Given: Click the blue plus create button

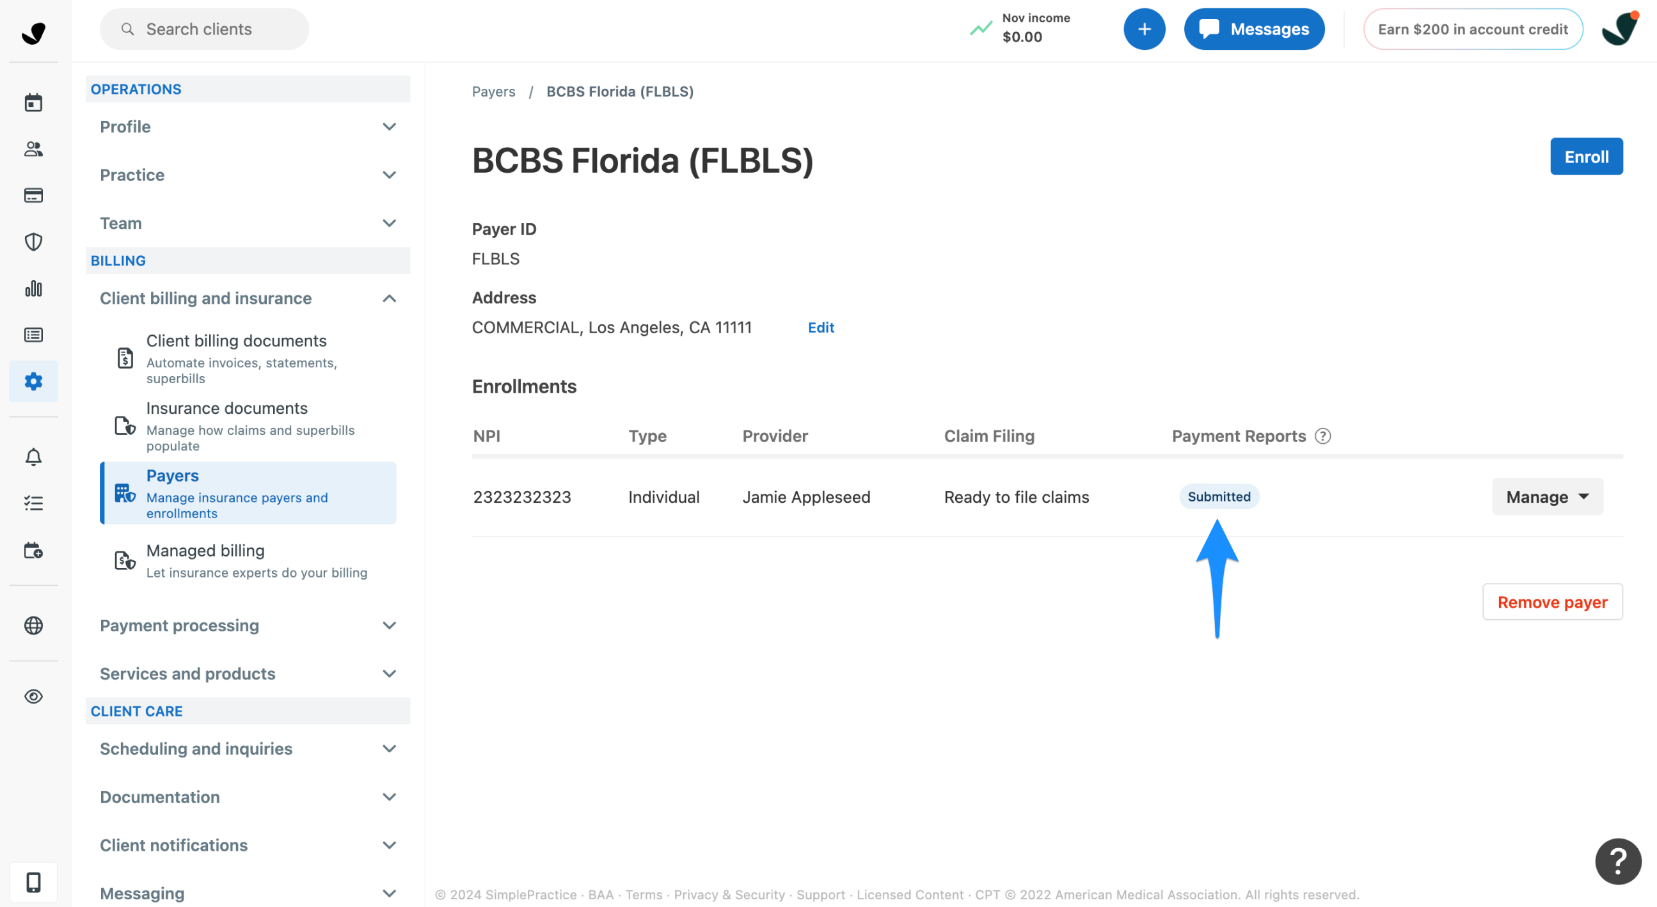Looking at the screenshot, I should click(x=1144, y=29).
